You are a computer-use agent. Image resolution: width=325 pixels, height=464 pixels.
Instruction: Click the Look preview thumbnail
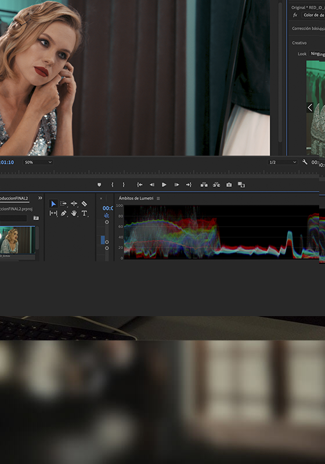pos(316,108)
